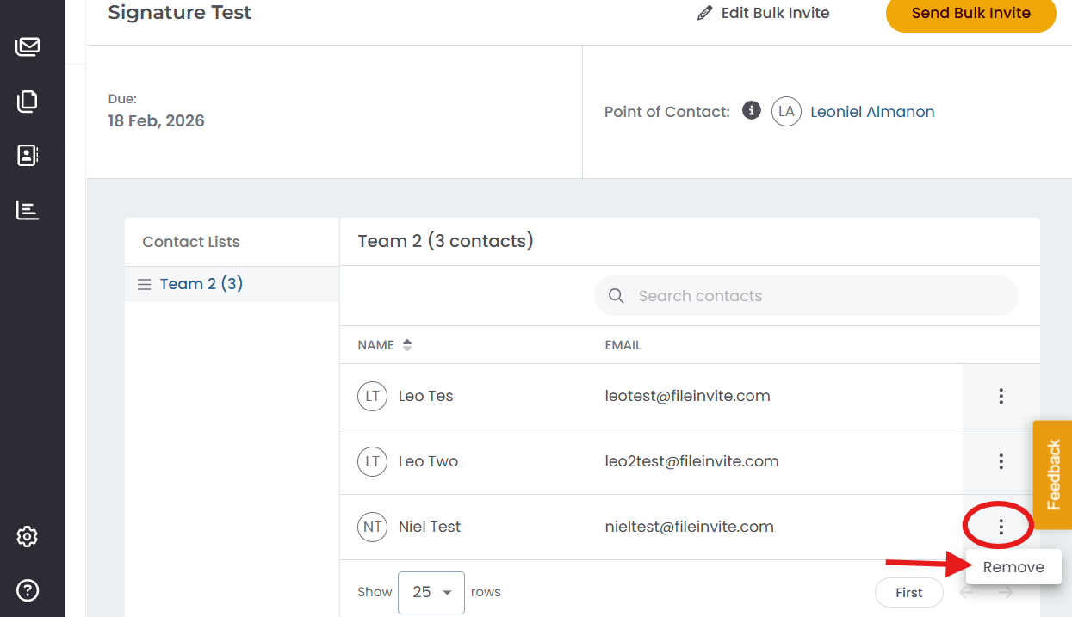1072x617 pixels.
Task: Open the help question mark icon
Action: point(28,590)
